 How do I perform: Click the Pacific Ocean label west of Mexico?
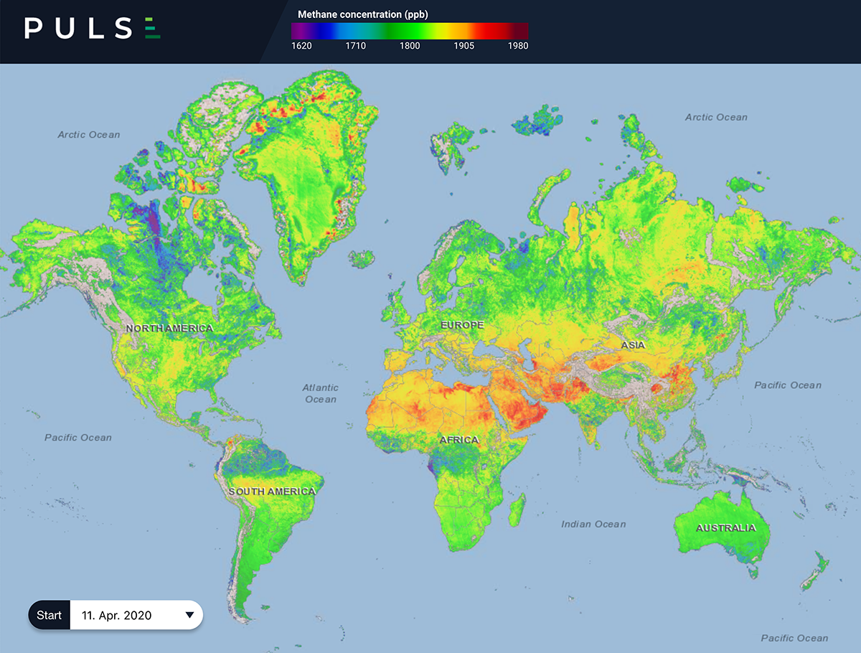[x=78, y=437]
